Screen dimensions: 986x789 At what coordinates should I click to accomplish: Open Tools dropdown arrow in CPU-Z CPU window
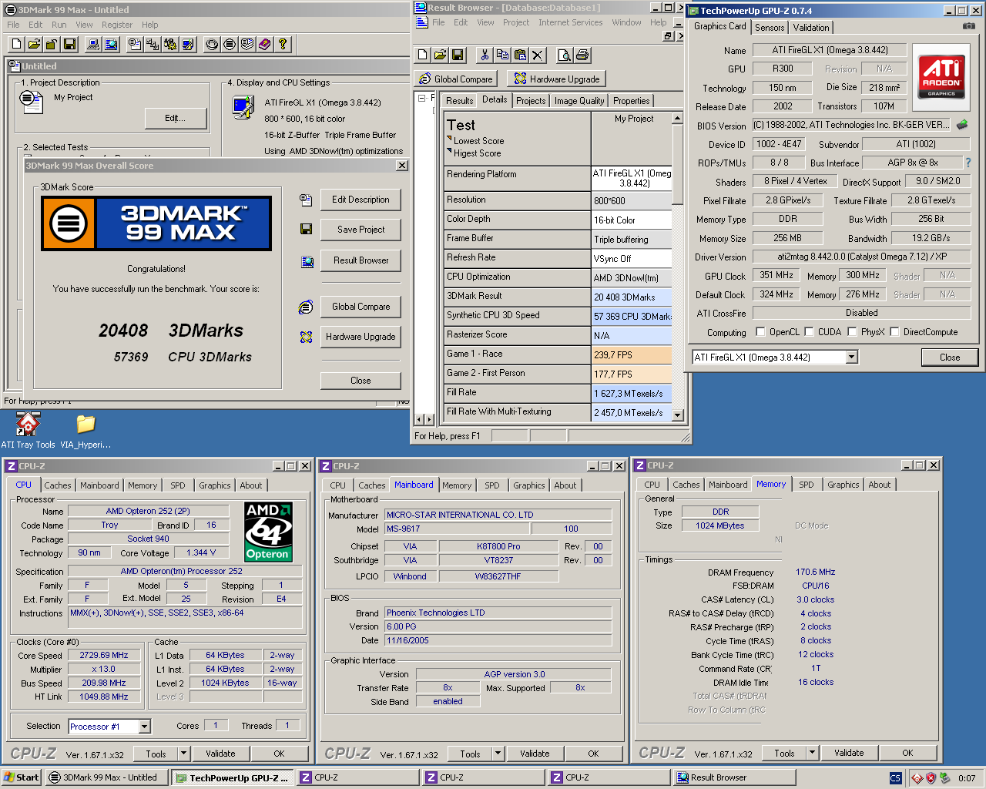(x=184, y=754)
